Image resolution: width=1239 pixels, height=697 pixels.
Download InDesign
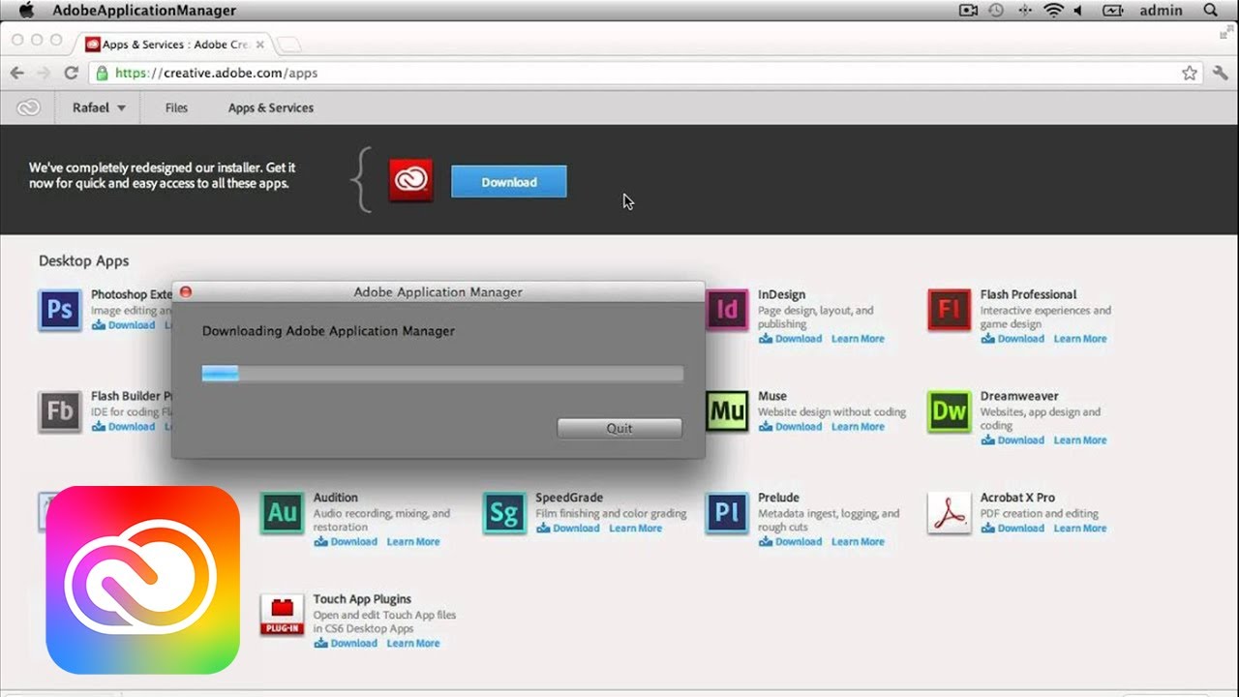790,339
